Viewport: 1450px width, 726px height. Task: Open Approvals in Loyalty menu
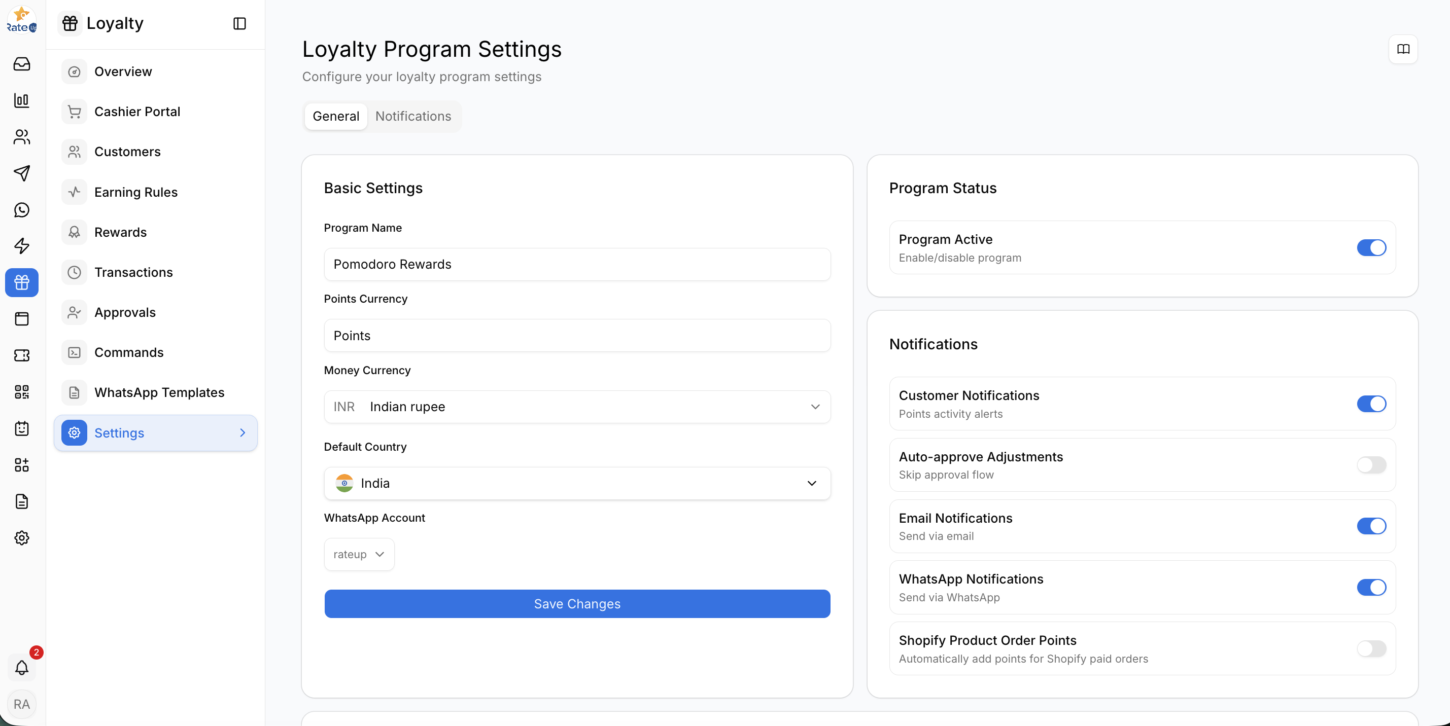pos(156,313)
